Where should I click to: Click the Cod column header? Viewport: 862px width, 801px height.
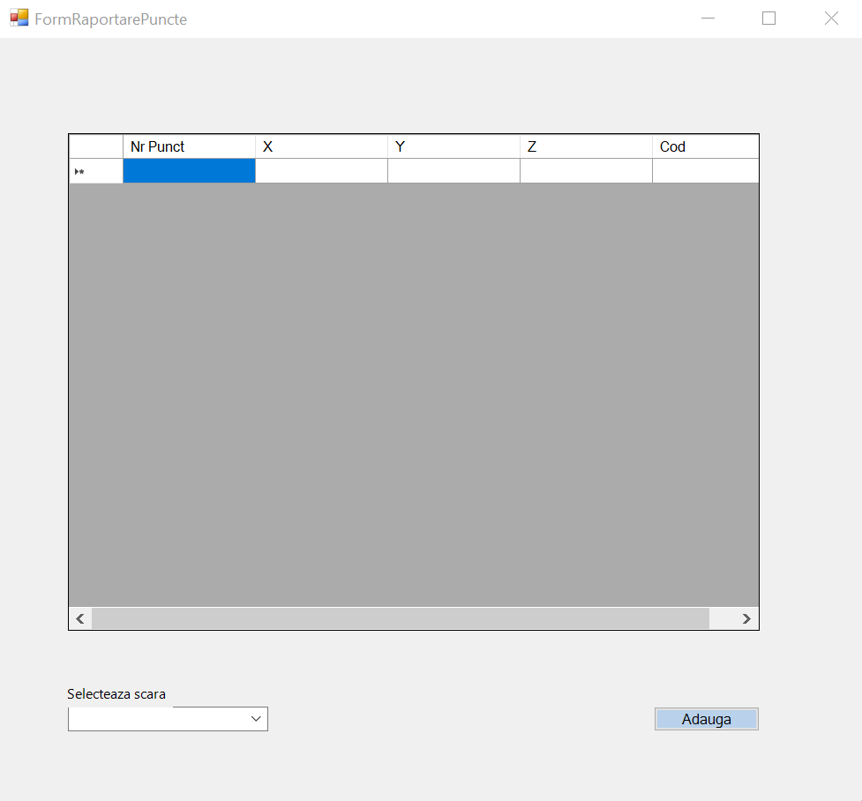click(x=704, y=146)
